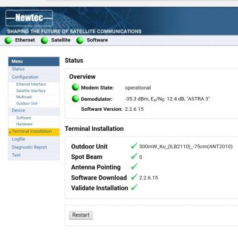
Task: Click the Demodulator green indicator
Action: click(x=75, y=98)
